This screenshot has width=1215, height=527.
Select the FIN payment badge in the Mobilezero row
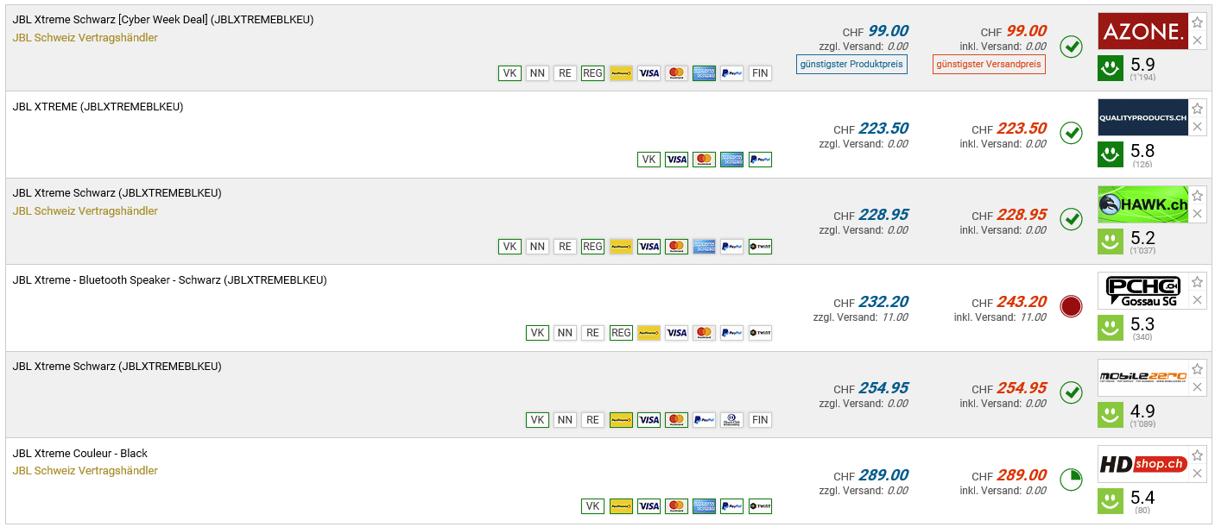pos(760,420)
